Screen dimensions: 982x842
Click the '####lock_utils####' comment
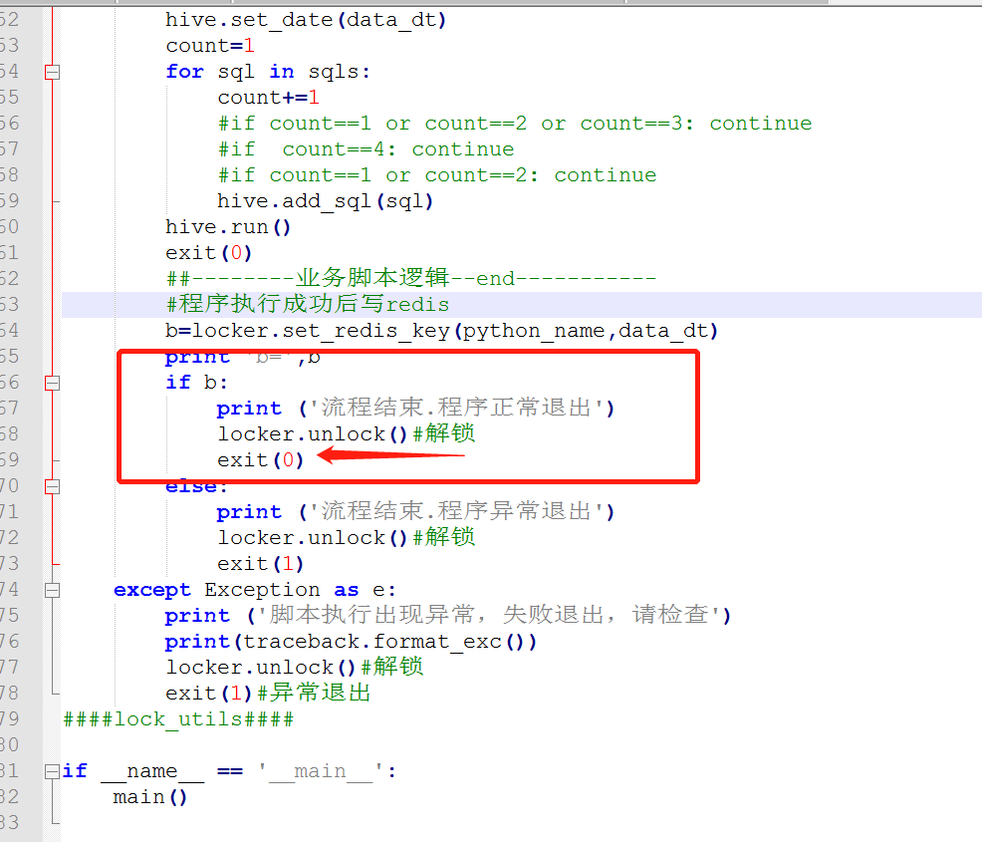(x=178, y=719)
